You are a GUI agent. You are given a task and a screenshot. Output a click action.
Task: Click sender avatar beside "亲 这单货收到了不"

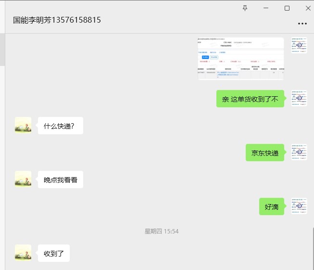point(300,99)
